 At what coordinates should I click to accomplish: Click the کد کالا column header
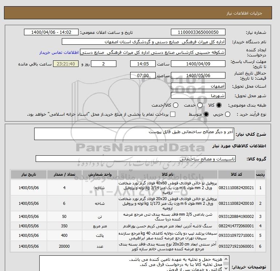[x=236, y=174]
